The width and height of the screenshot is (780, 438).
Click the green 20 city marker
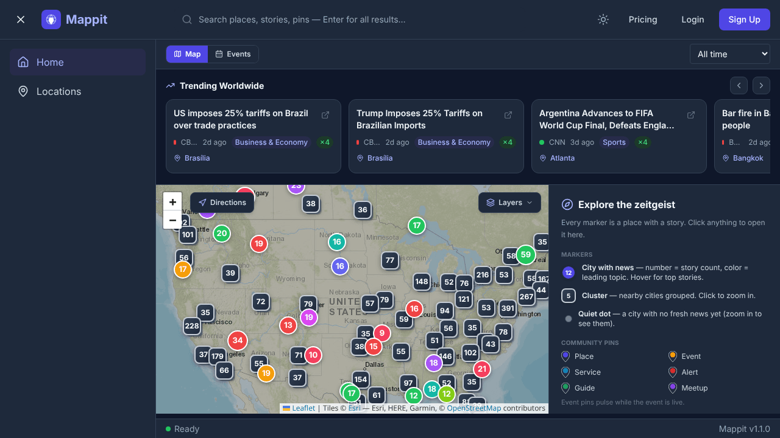tap(222, 234)
